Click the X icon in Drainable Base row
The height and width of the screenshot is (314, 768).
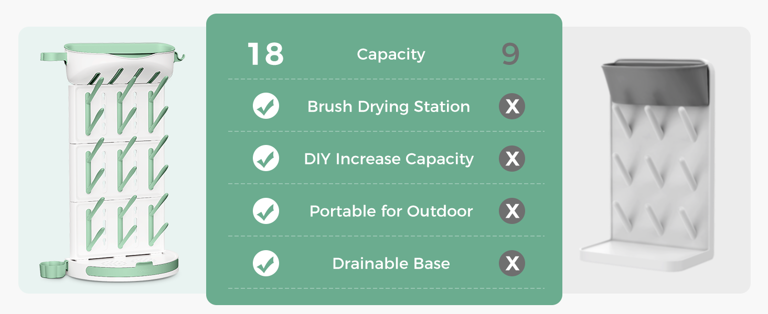point(511,263)
